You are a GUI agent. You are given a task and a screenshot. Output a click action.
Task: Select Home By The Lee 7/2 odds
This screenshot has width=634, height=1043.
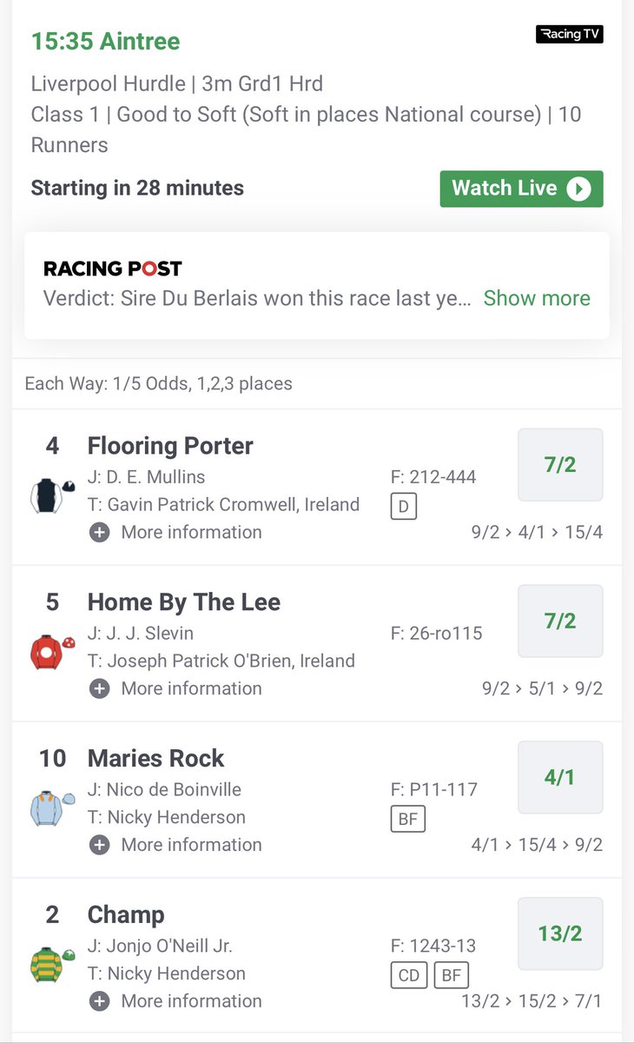click(x=560, y=621)
